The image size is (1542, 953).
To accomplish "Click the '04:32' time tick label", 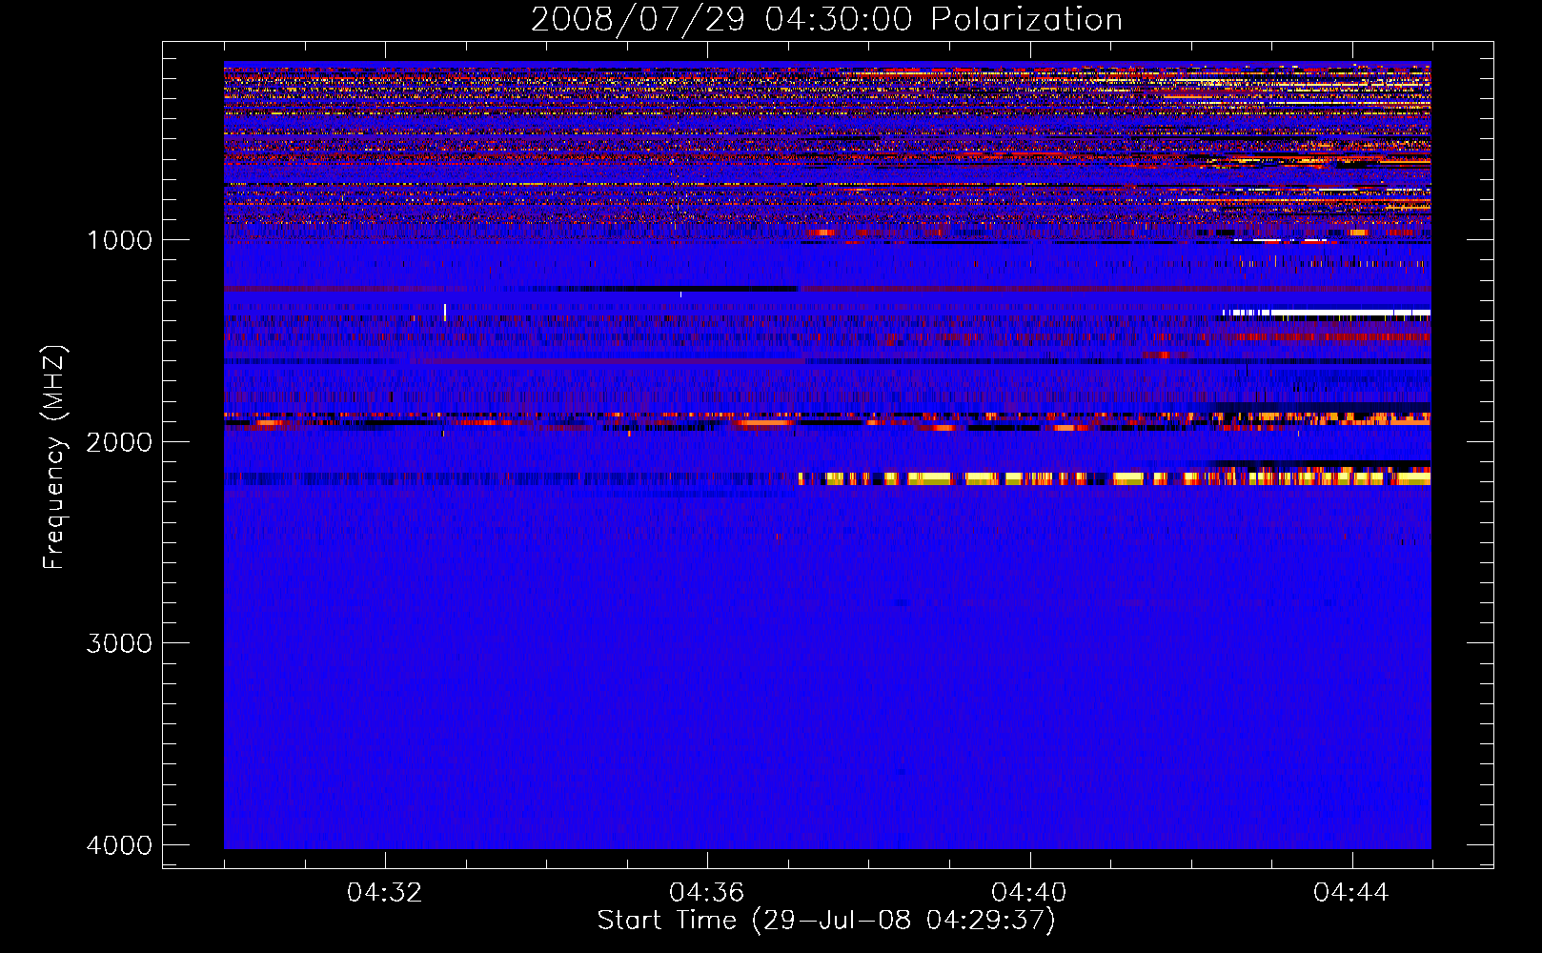I will pos(384,893).
